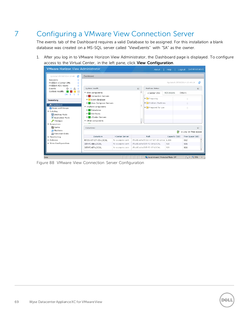Image resolution: width=249 pixels, height=322 pixels.
Task: Expand the Policies tree node
Action: [48, 140]
